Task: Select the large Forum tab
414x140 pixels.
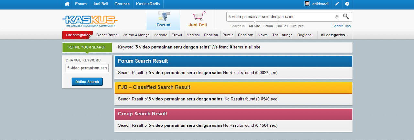Action: [x=163, y=20]
